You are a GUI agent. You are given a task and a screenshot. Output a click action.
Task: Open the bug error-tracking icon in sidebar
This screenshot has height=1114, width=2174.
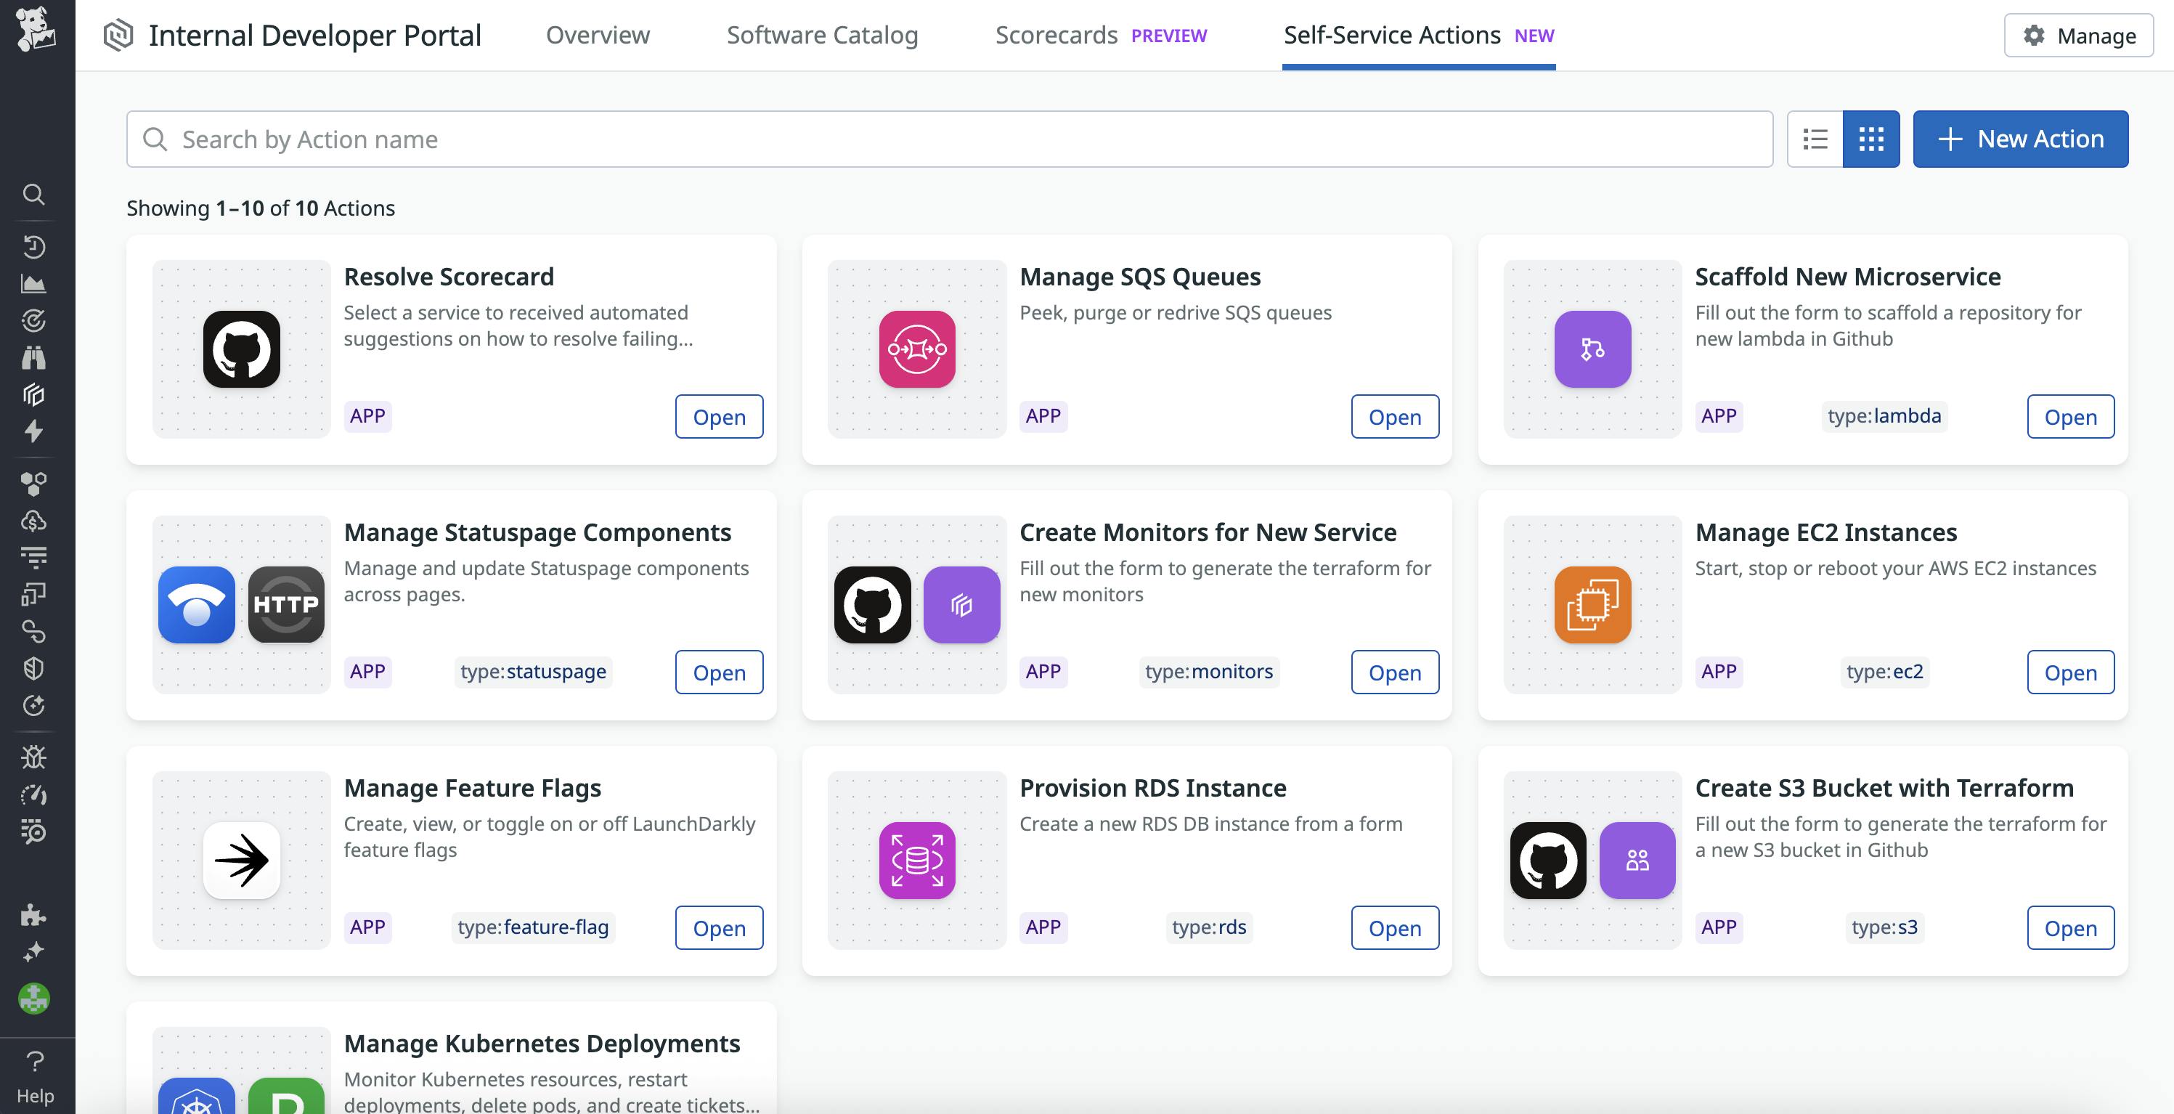[x=33, y=757]
